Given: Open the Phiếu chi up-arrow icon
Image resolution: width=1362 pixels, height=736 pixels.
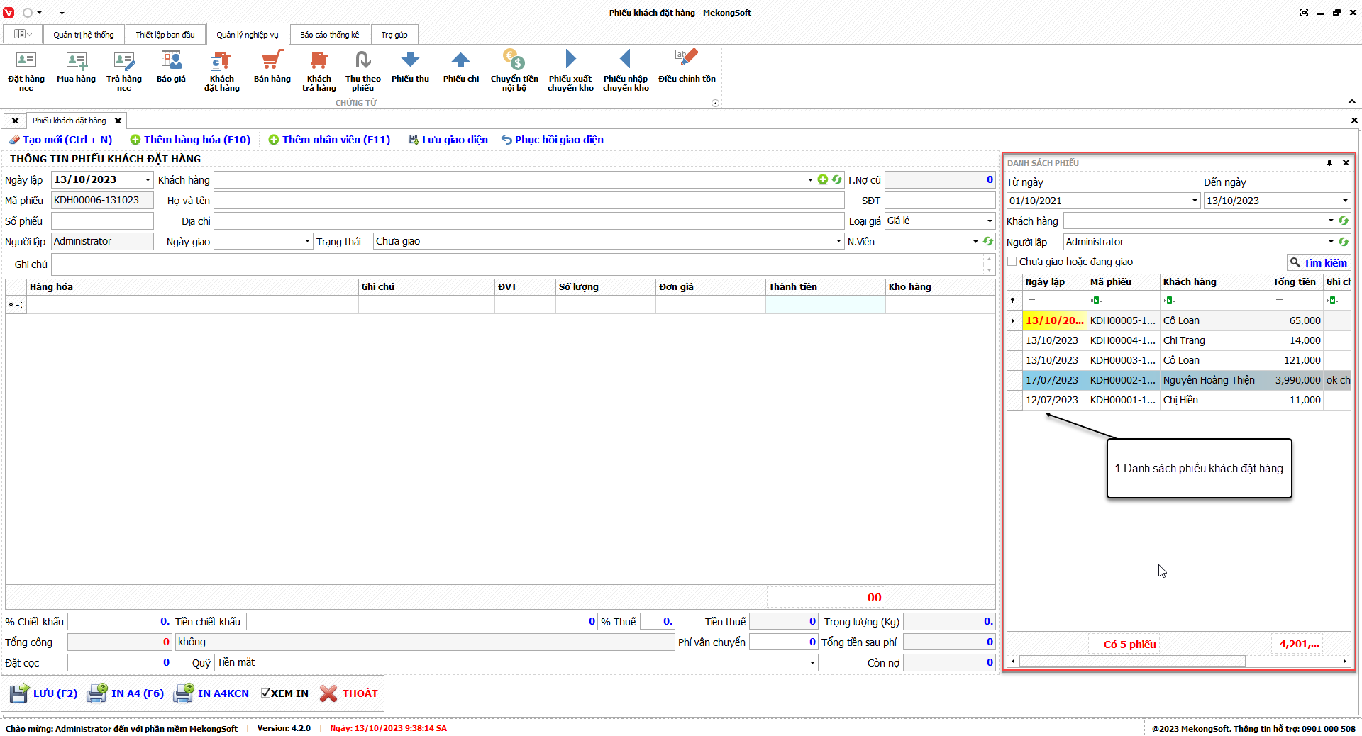Looking at the screenshot, I should [460, 61].
